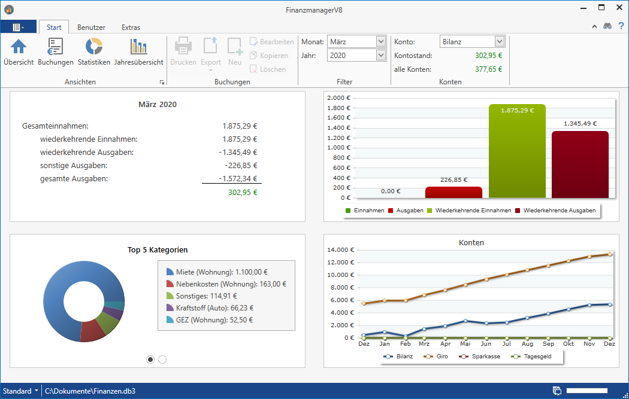
Task: Click the Top 5 Kategorien heading
Action: point(158,249)
